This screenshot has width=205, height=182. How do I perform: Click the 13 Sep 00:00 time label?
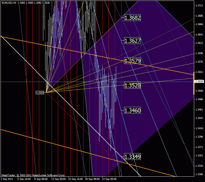pyautogui.click(x=58, y=179)
